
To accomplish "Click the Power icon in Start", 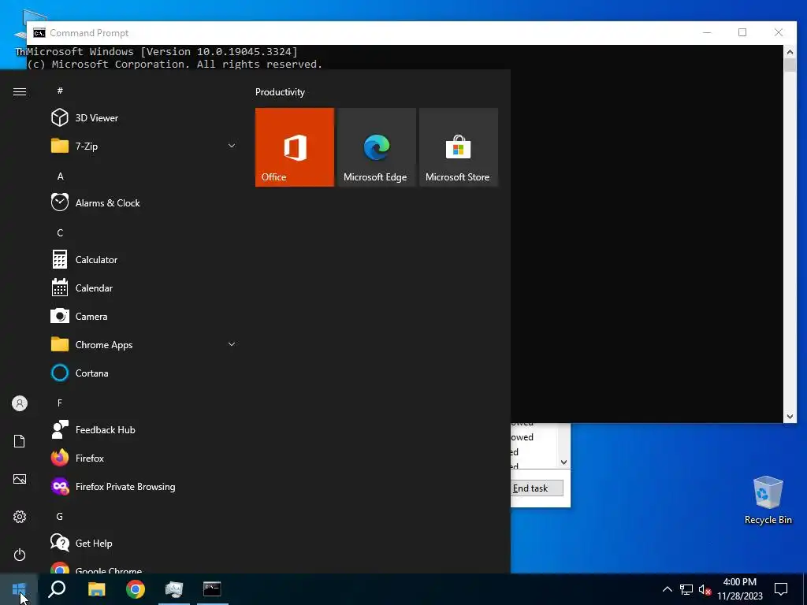I will pyautogui.click(x=20, y=555).
